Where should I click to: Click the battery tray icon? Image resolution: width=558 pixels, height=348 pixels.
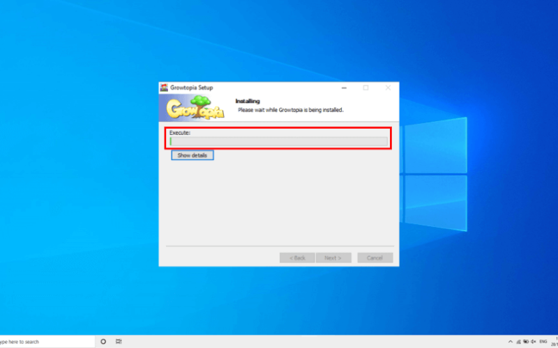tap(526, 342)
